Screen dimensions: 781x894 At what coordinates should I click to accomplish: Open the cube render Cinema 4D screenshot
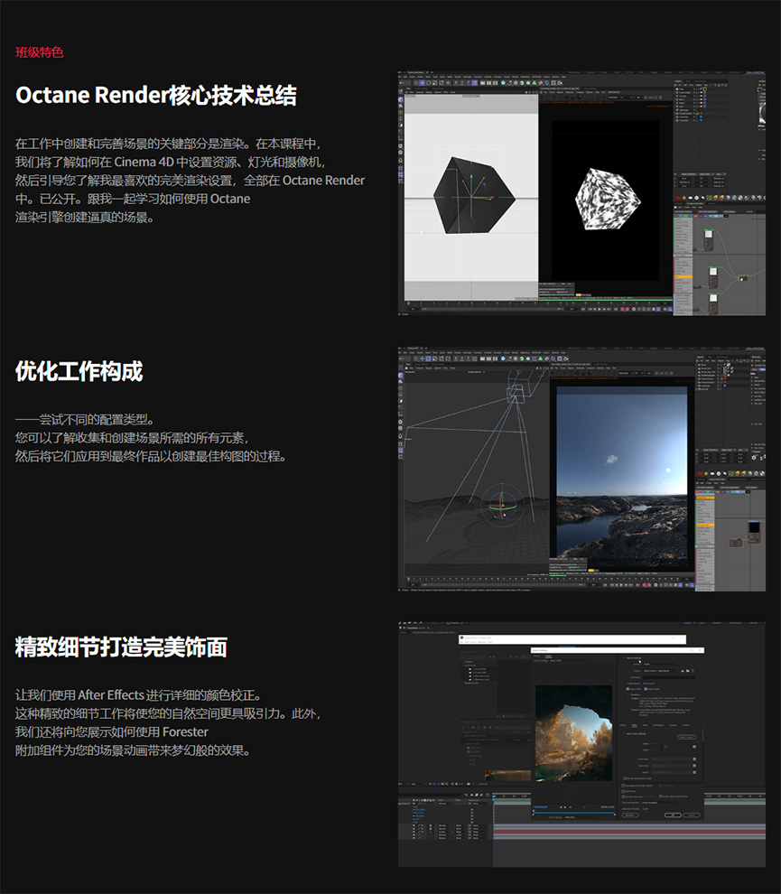click(581, 193)
